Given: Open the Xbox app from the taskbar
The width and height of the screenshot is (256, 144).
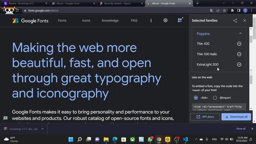Looking at the screenshot, I should tap(132, 140).
